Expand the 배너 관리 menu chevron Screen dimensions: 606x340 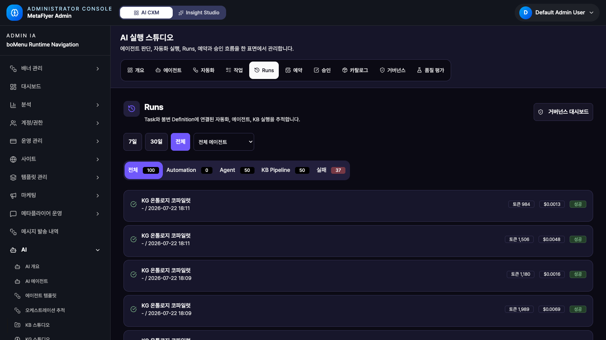pos(98,69)
